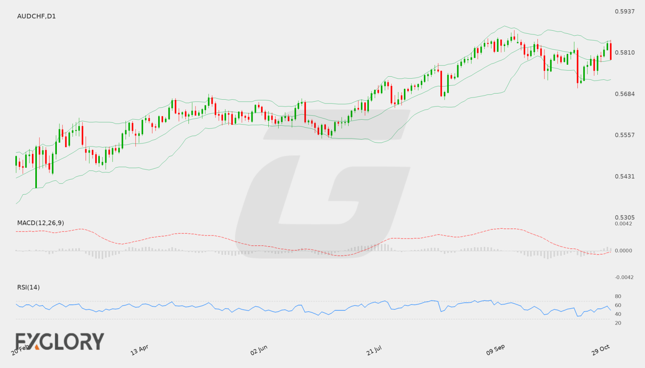Click the RSI 20 level label
This screenshot has width=645, height=368.
(618, 323)
